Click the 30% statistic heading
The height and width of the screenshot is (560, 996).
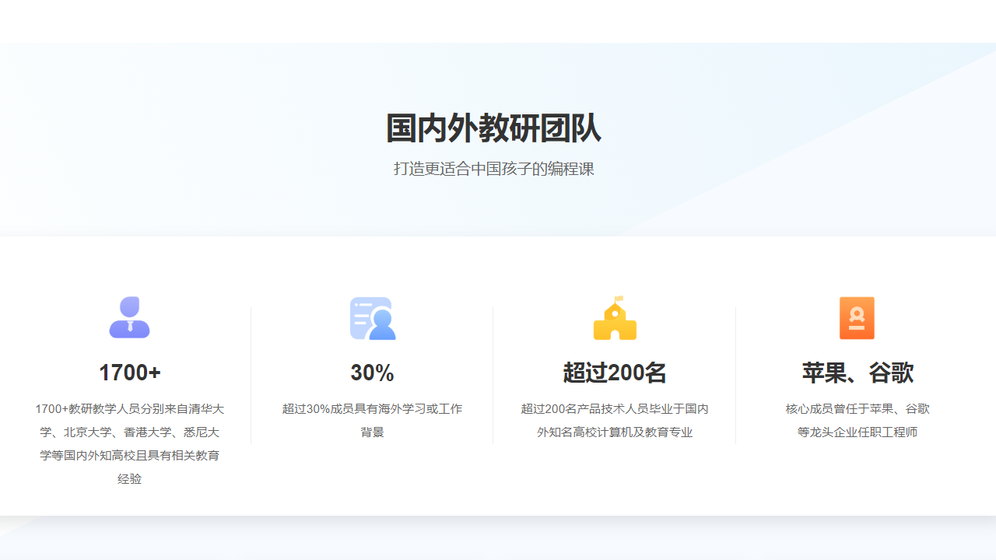[x=372, y=373]
